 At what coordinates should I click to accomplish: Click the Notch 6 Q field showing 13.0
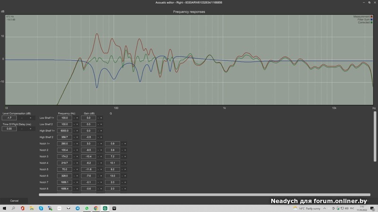click(x=112, y=176)
